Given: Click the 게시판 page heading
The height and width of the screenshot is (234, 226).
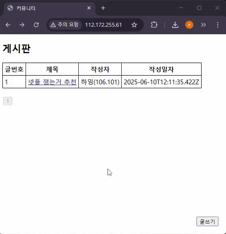Looking at the screenshot, I should [x=17, y=49].
